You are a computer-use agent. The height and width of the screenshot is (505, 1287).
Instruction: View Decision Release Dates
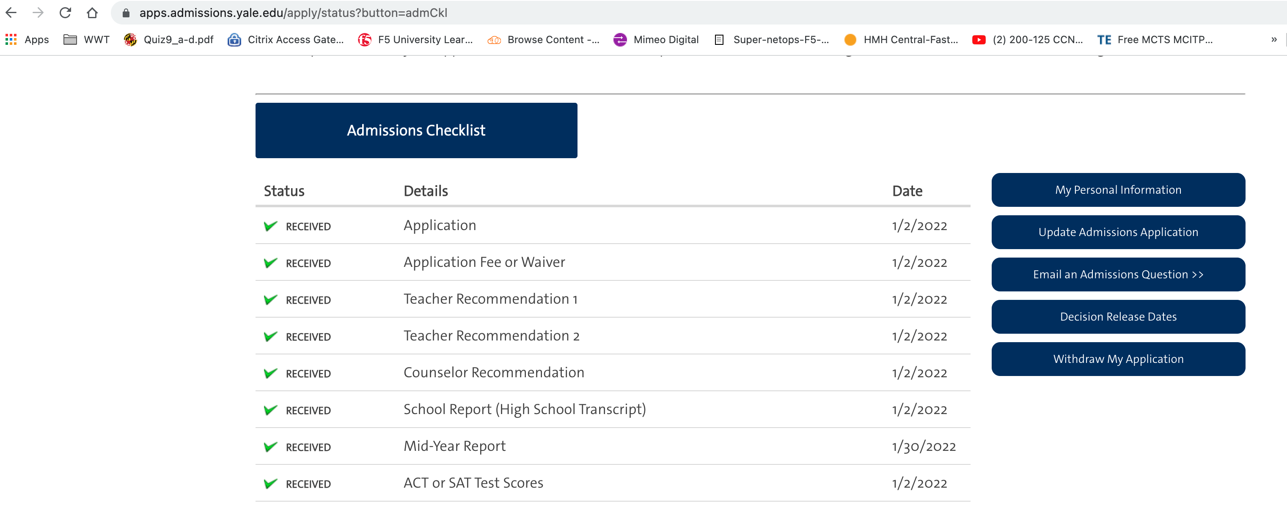(x=1118, y=317)
